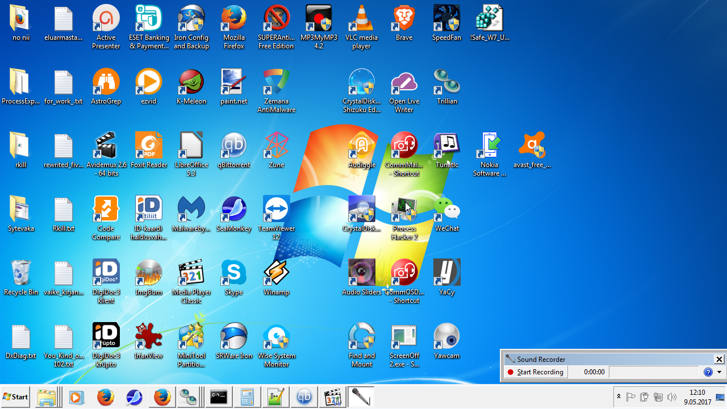Select the SRWare Iron desktop icon
The width and height of the screenshot is (727, 409).
[x=233, y=341]
